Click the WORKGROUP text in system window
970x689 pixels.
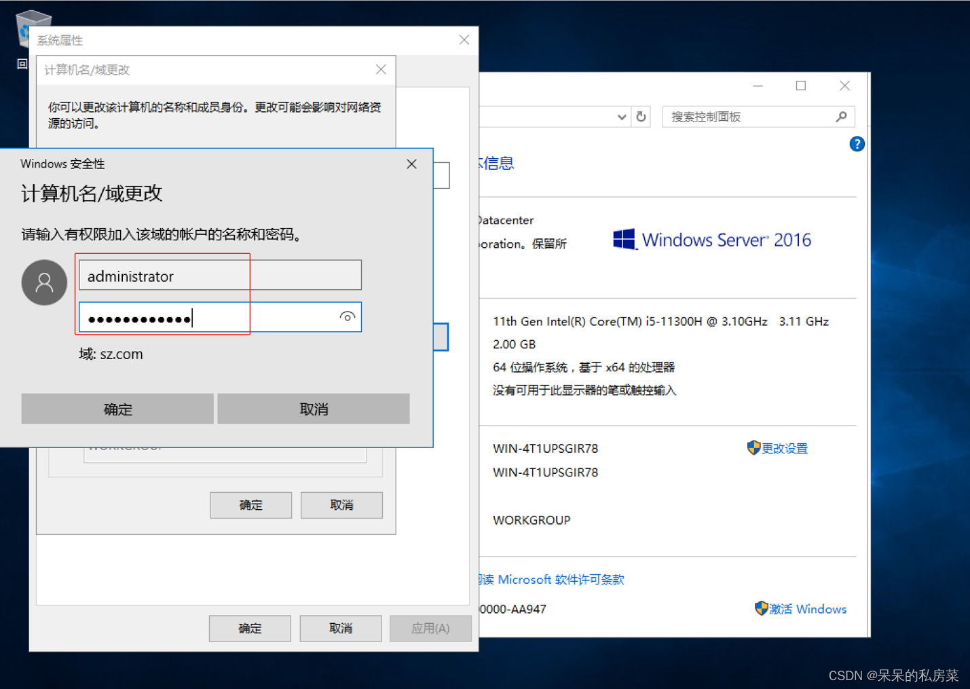[x=531, y=520]
